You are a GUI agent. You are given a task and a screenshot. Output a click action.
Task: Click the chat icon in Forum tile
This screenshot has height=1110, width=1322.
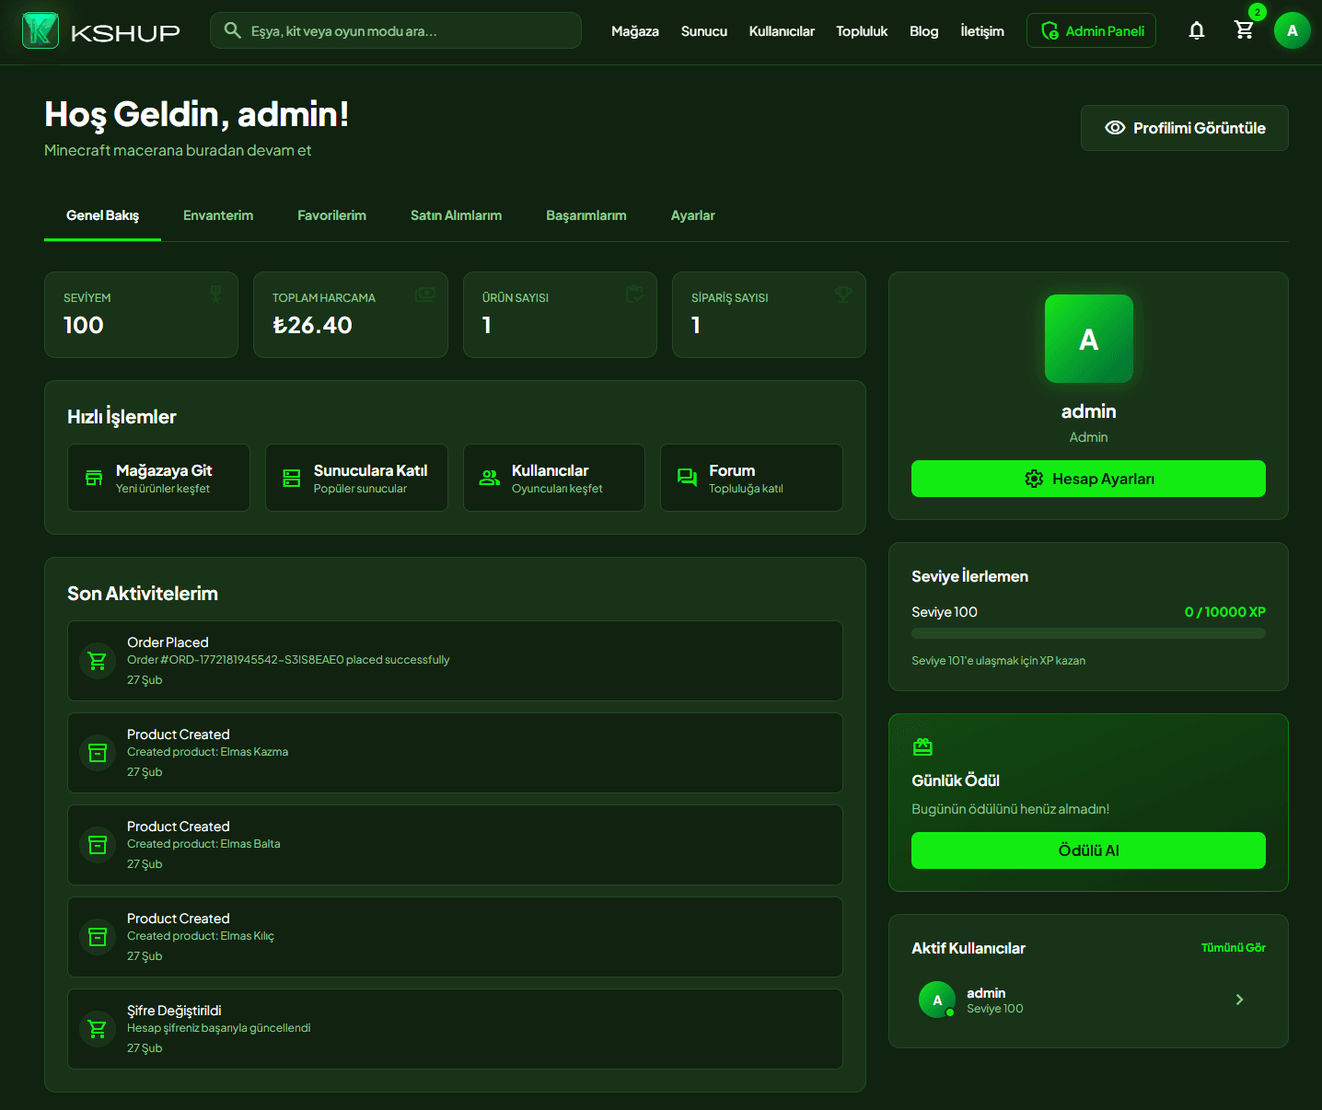[687, 477]
